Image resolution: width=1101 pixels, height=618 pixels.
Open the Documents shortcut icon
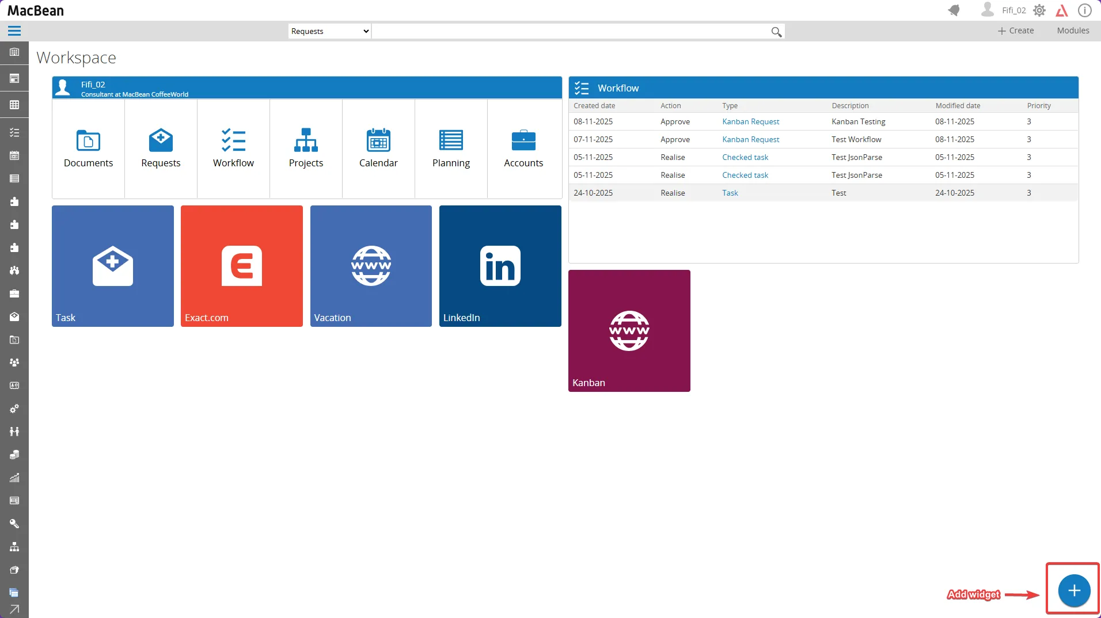tap(88, 141)
